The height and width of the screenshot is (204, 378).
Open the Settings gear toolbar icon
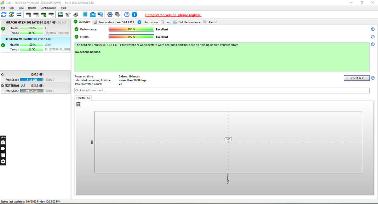(x=110, y=14)
